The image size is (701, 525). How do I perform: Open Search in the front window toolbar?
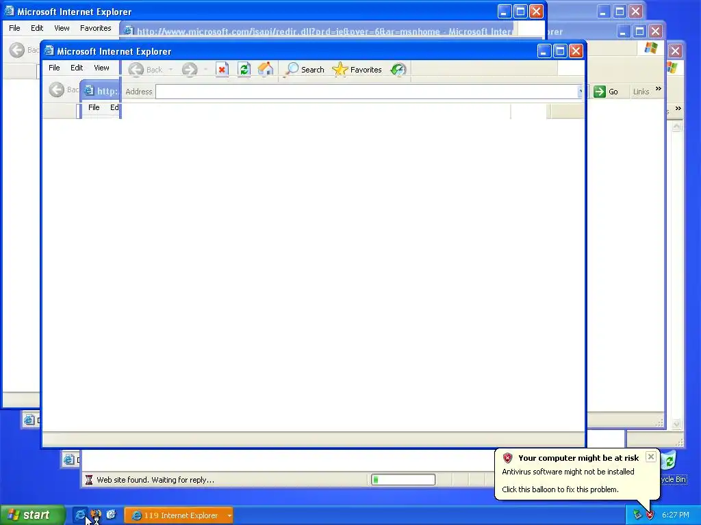(305, 69)
